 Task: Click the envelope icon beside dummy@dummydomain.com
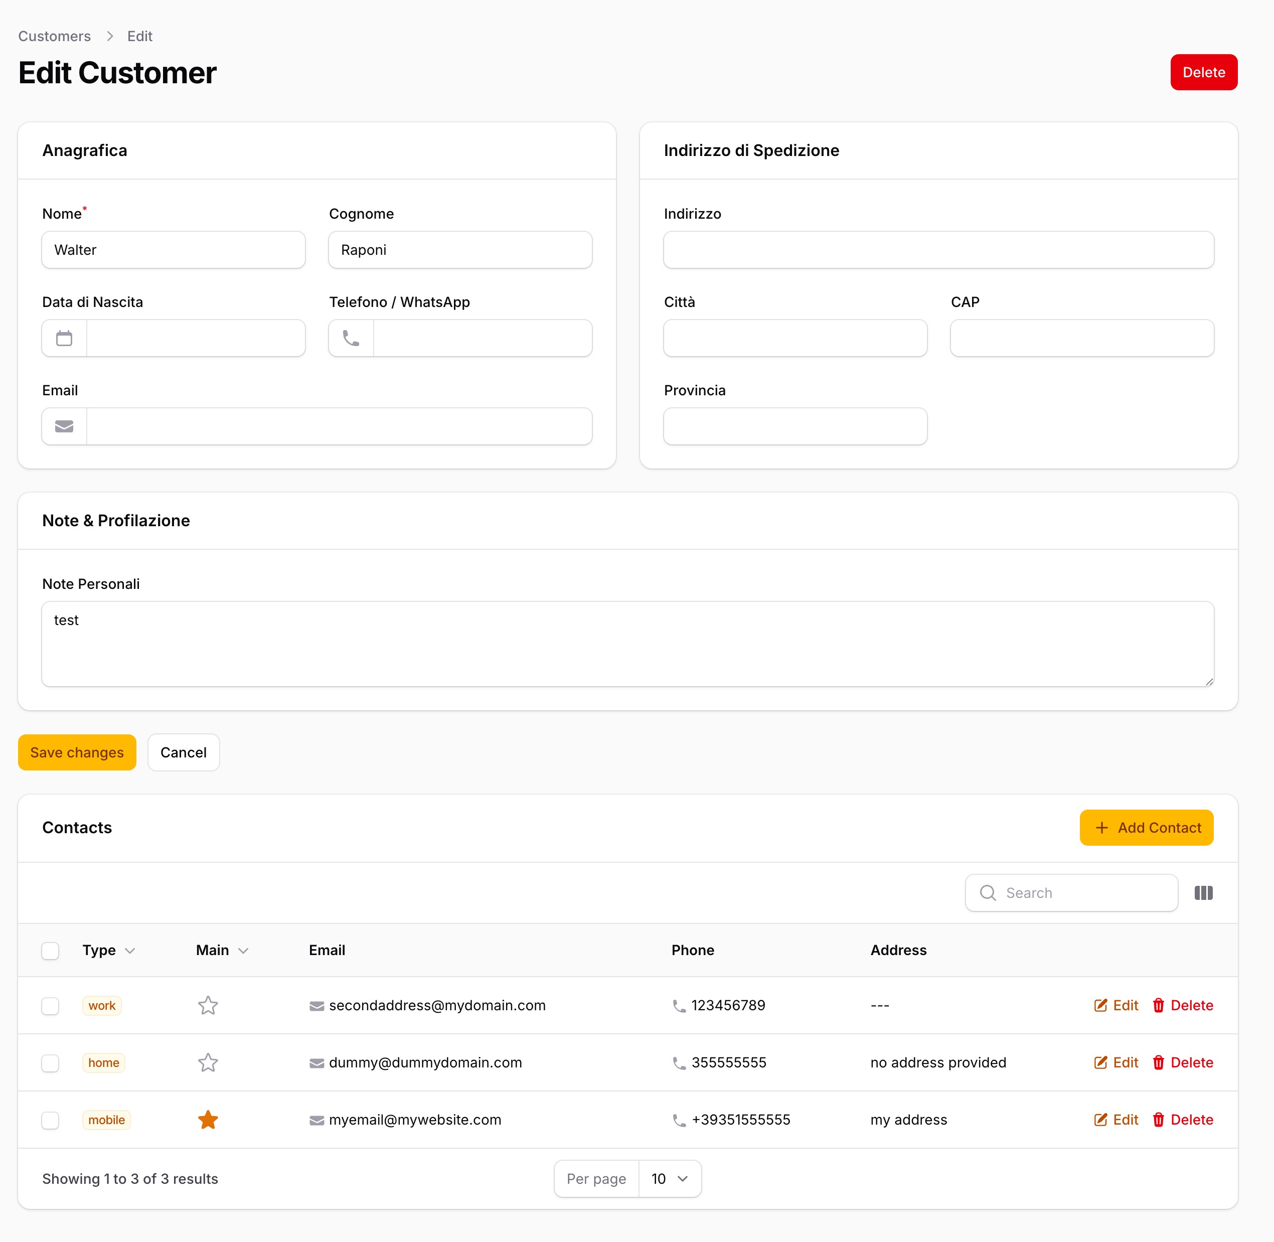point(315,1062)
